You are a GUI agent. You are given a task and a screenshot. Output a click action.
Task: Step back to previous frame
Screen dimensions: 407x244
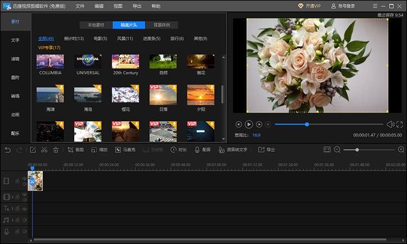(239, 125)
